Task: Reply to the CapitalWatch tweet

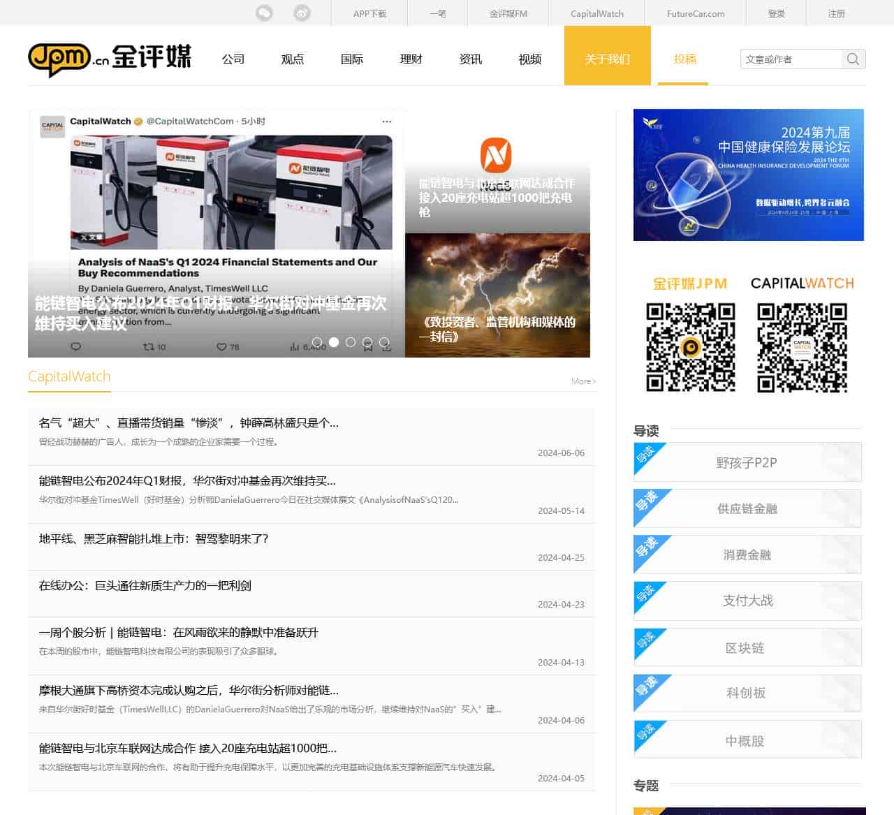Action: point(77,346)
